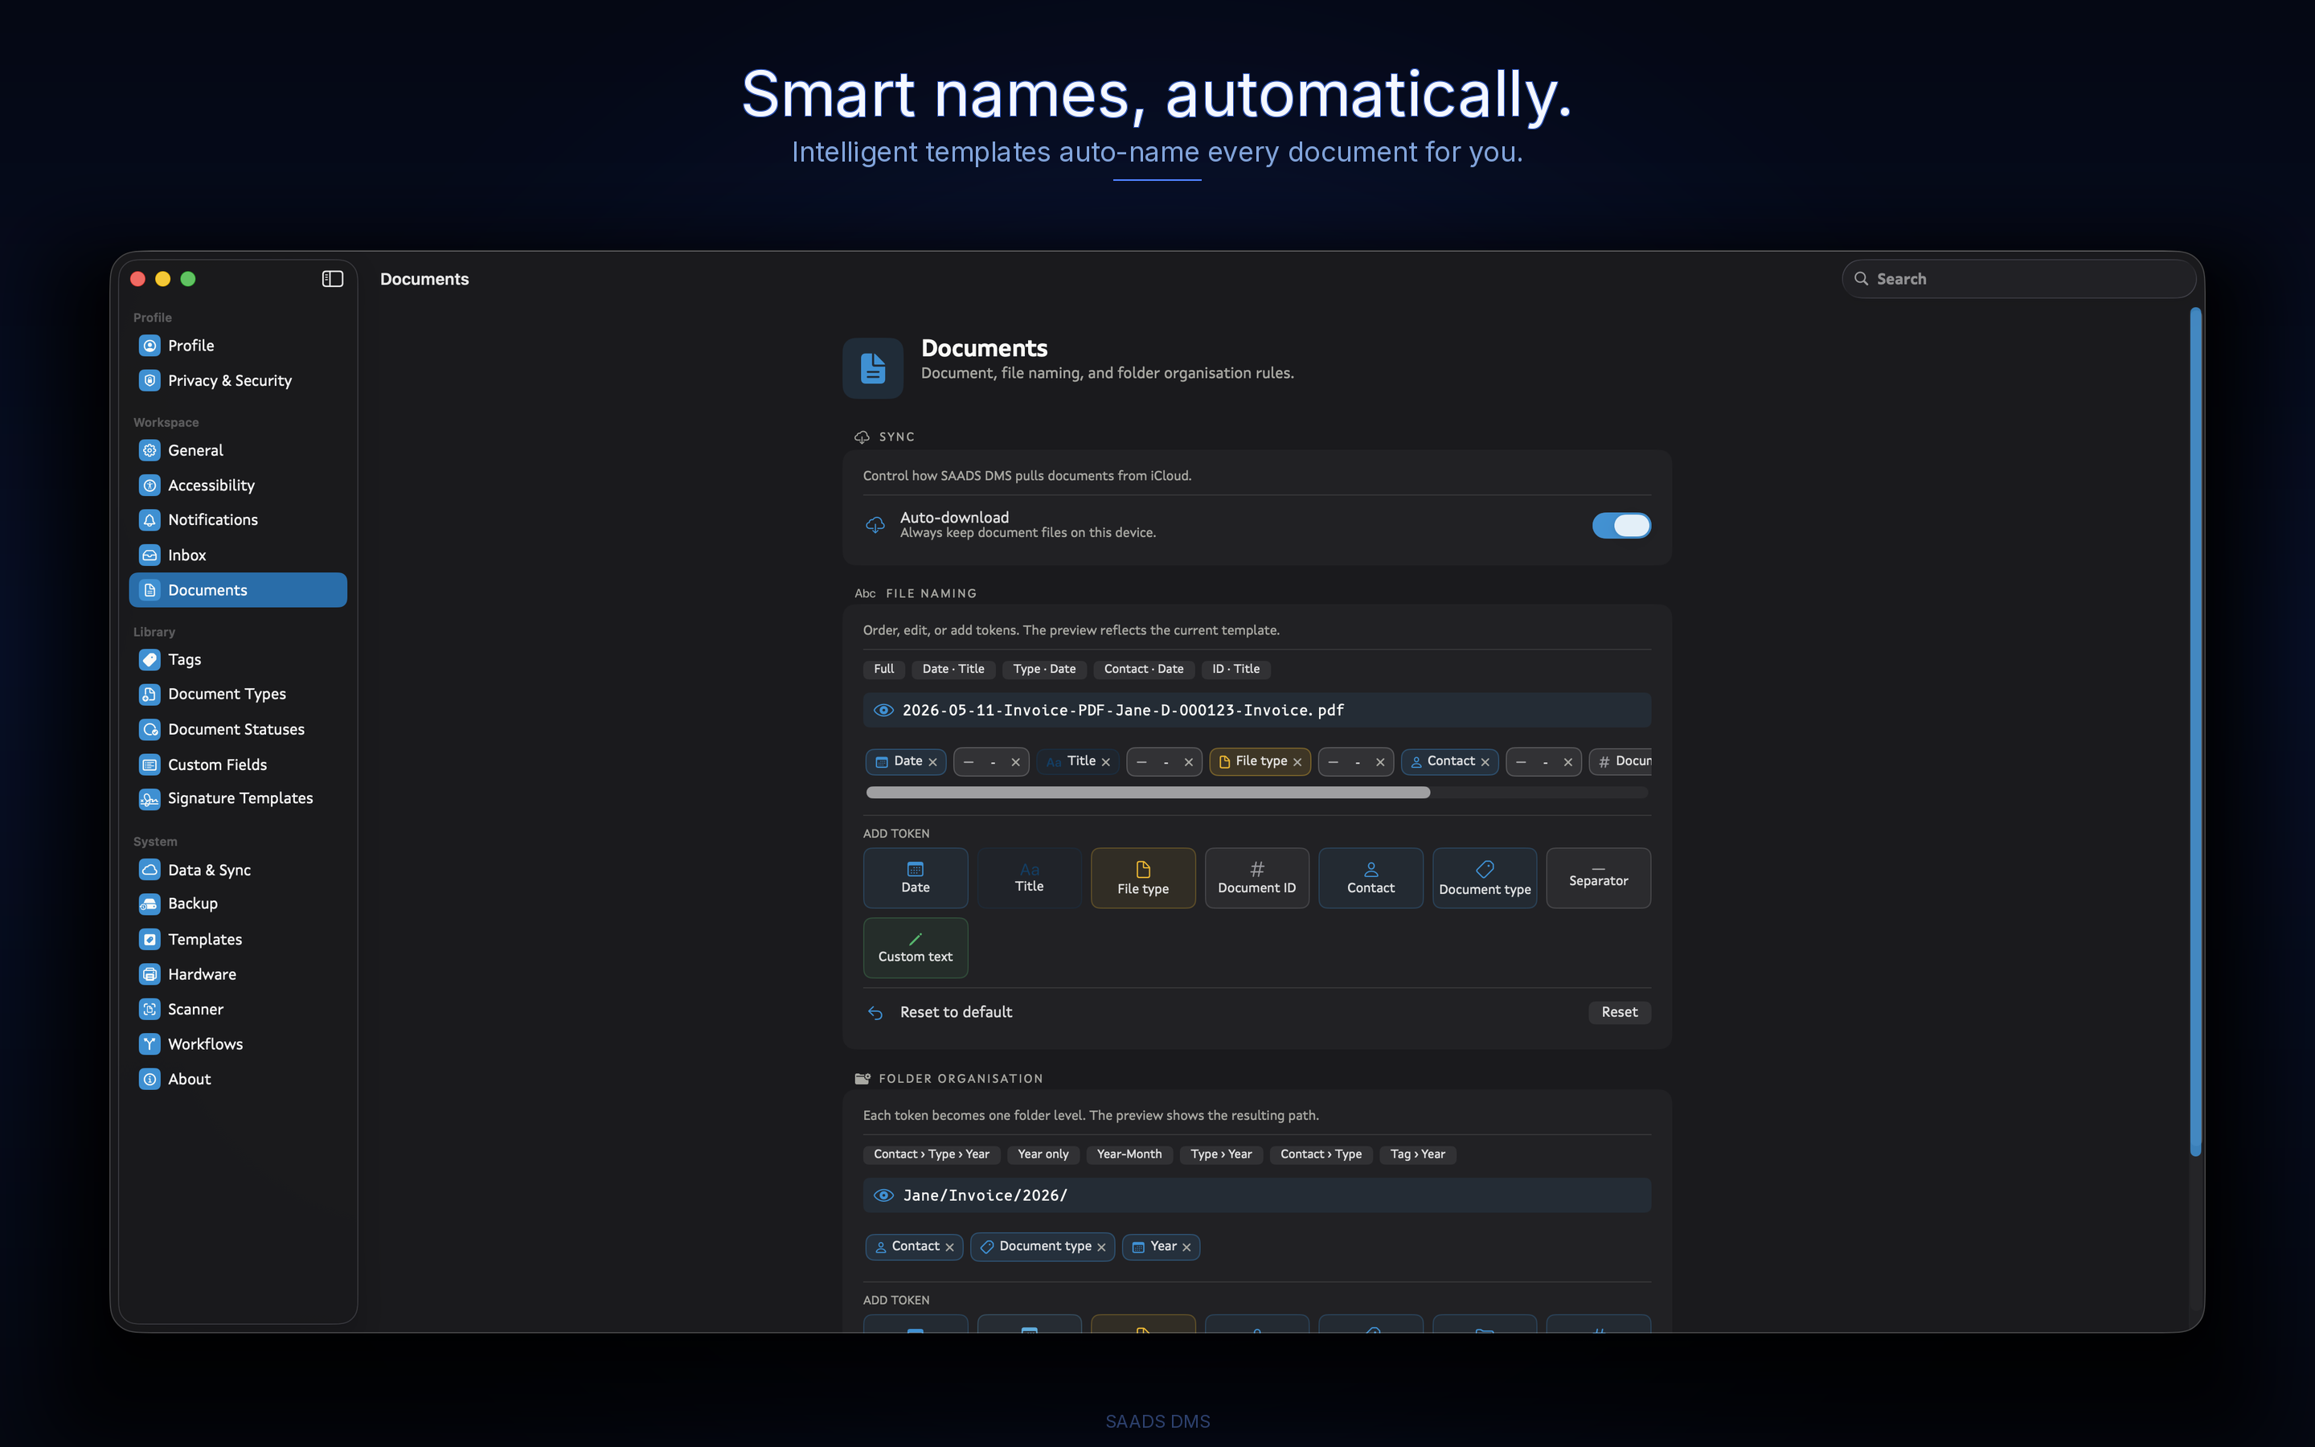The width and height of the screenshot is (2315, 1447).
Task: Click the folder path preview eye icon
Action: [x=884, y=1195]
